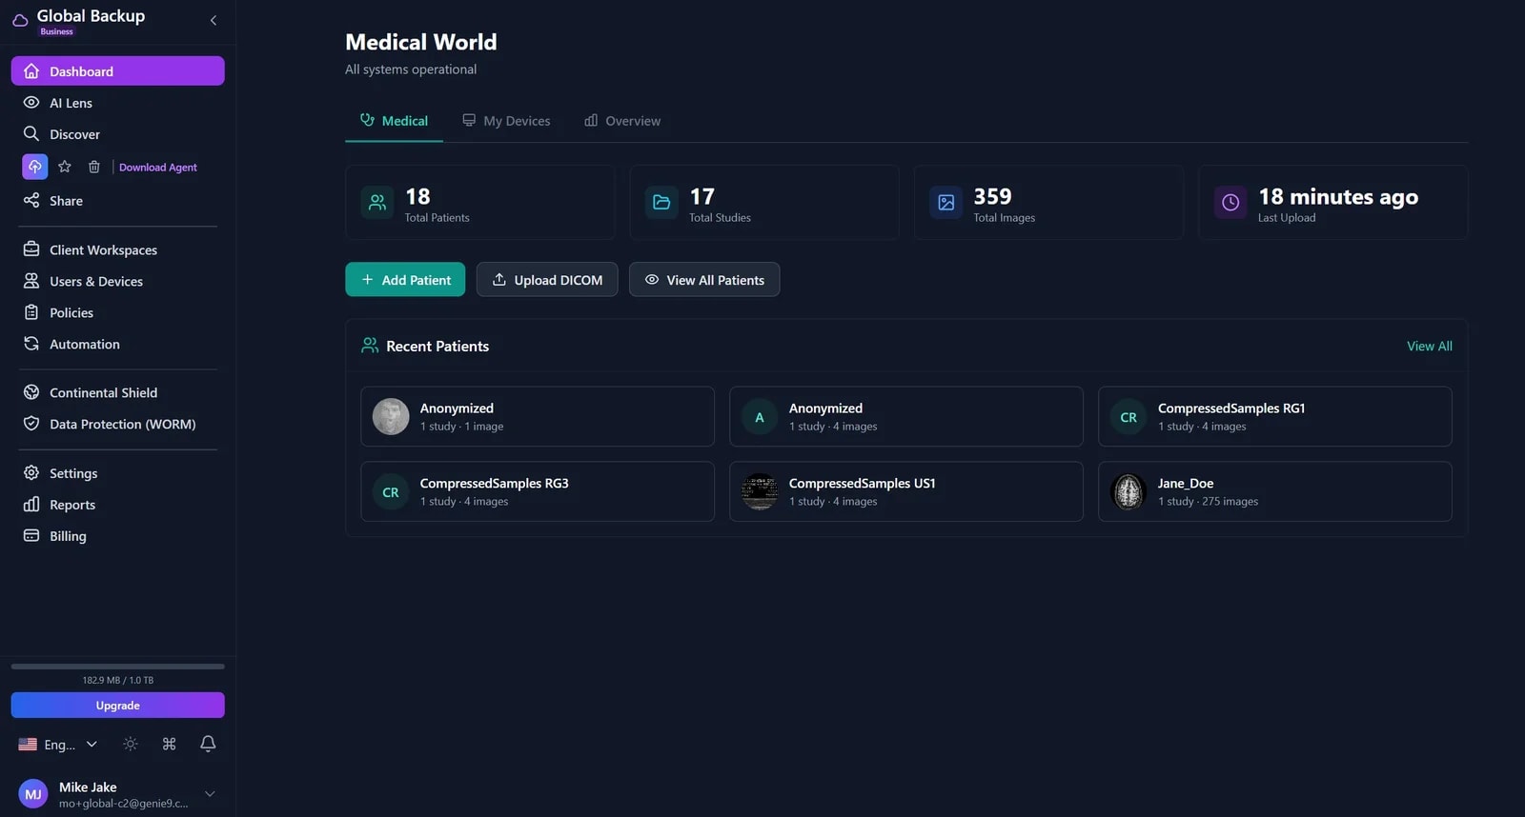Click the command shortcut icon

click(169, 745)
